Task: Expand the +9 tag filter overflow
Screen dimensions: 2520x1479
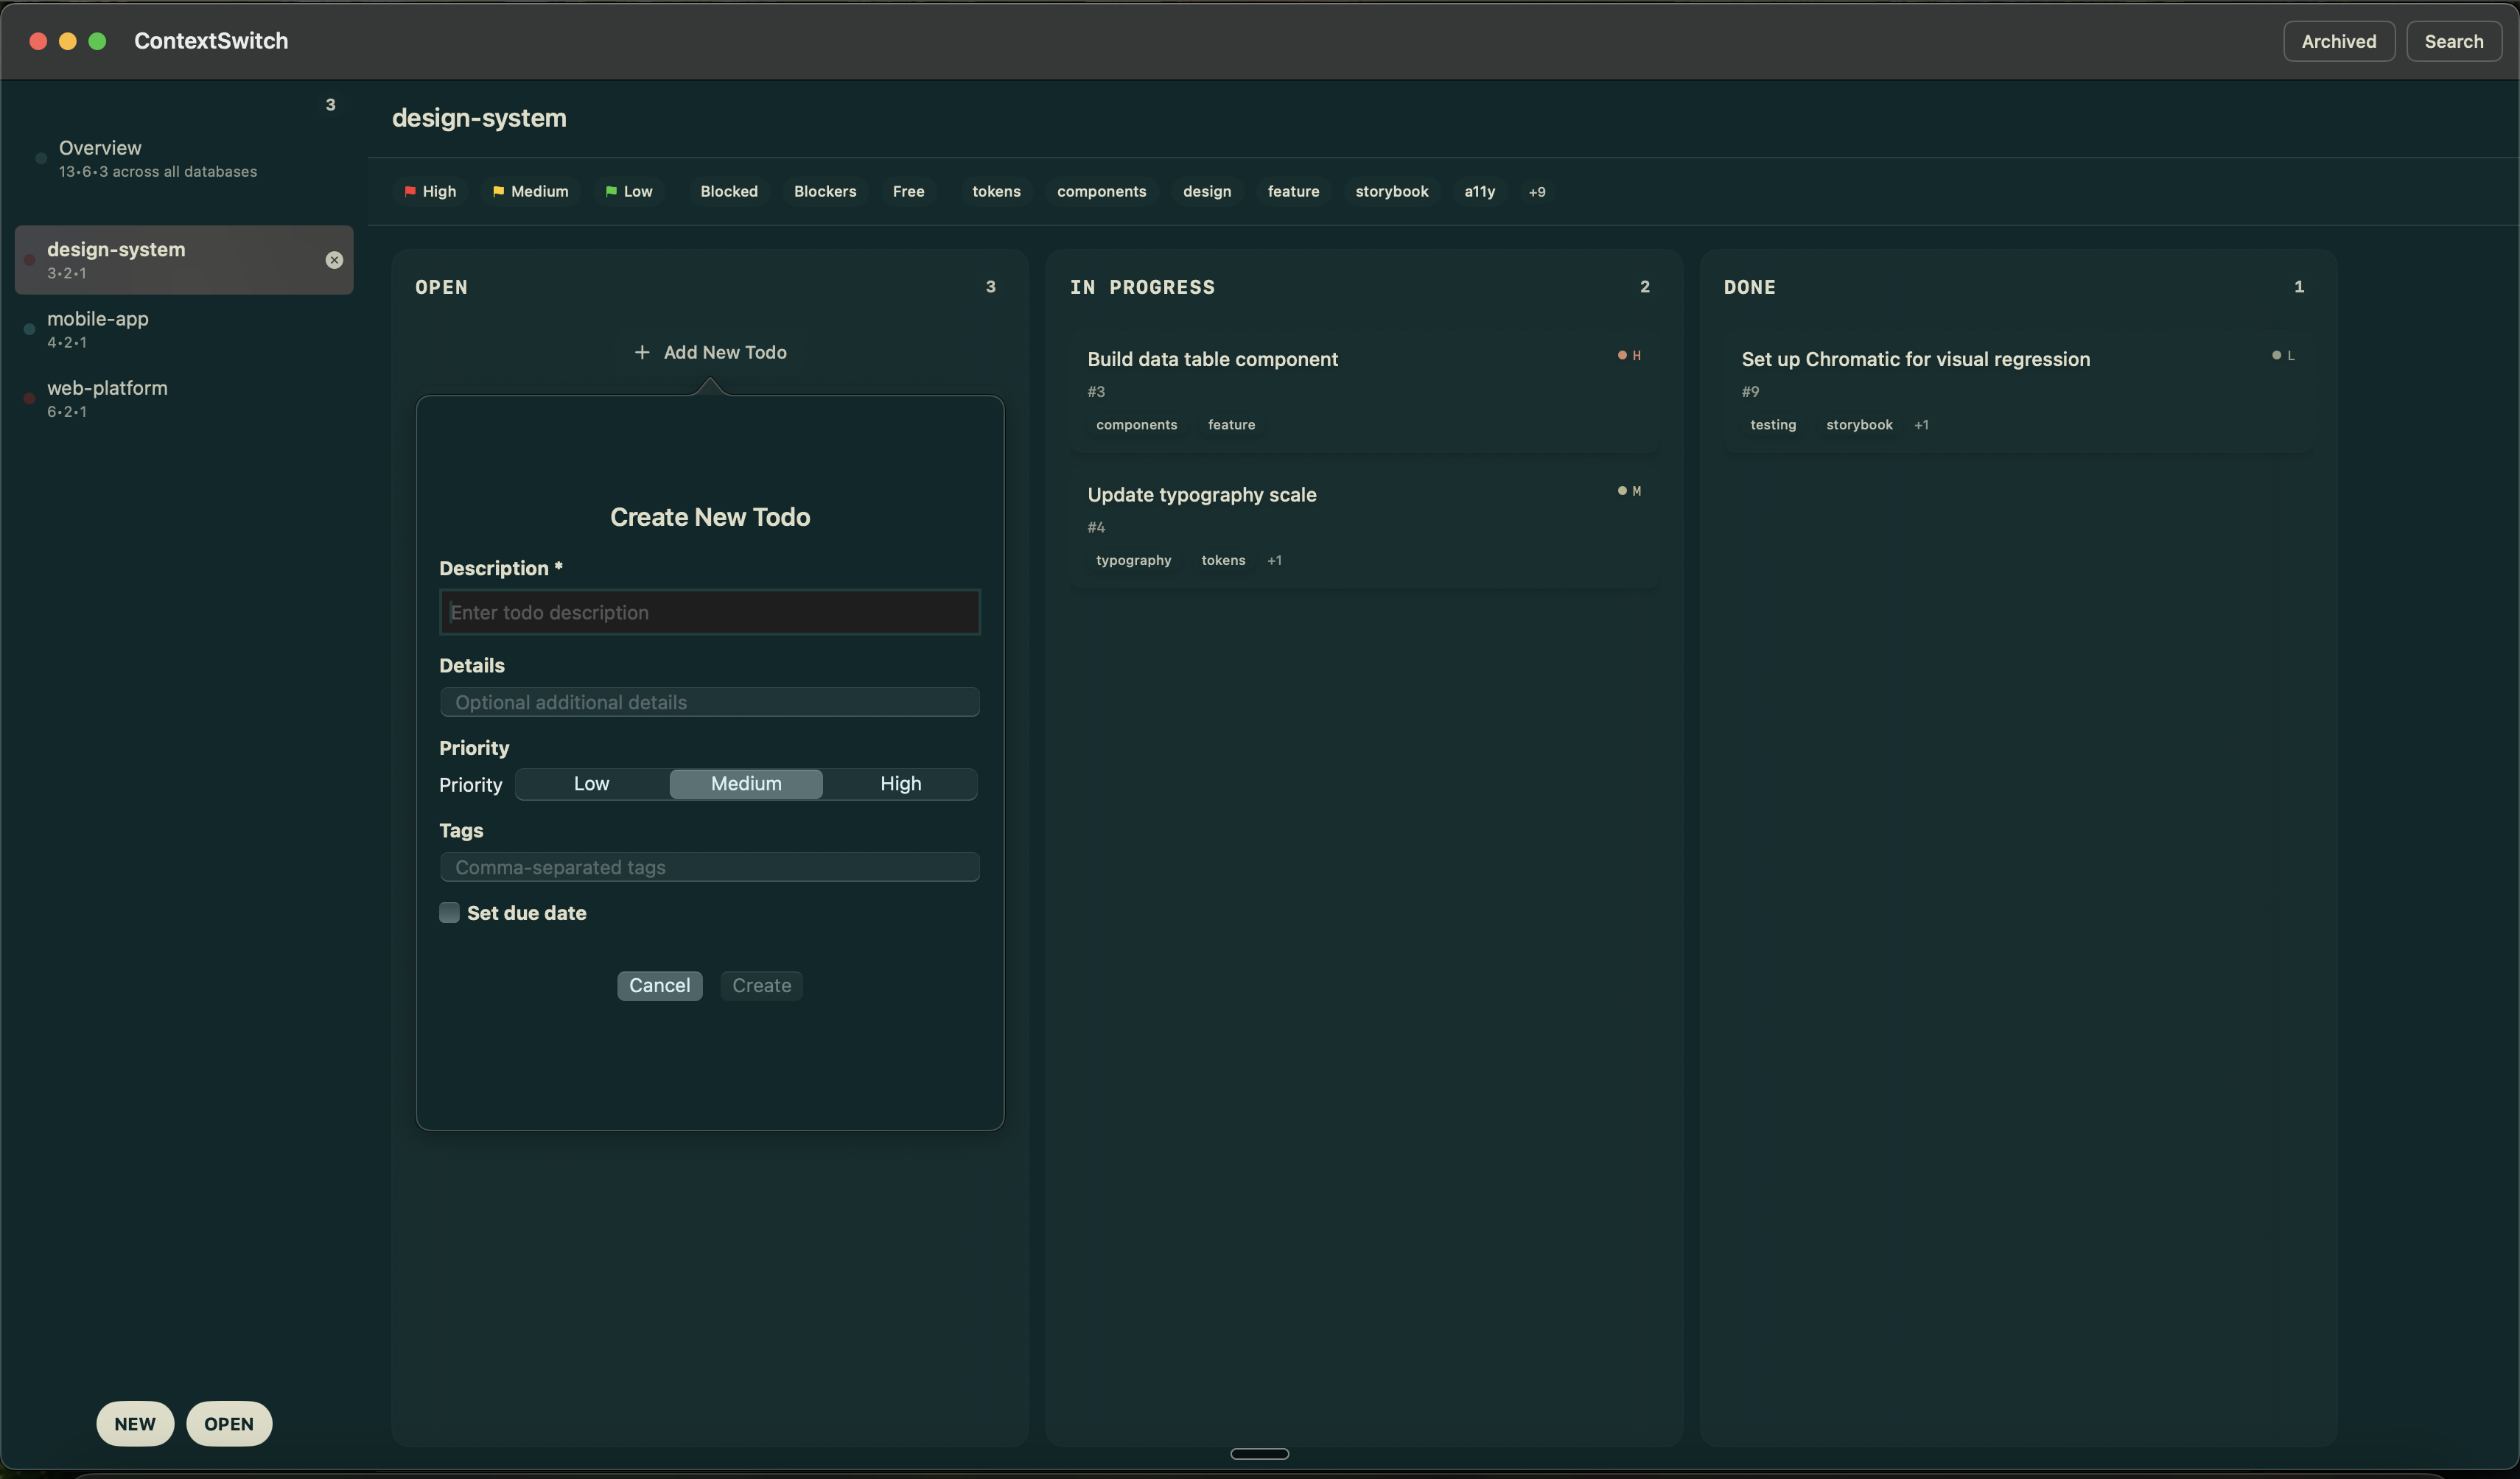Action: pyautogui.click(x=1537, y=191)
